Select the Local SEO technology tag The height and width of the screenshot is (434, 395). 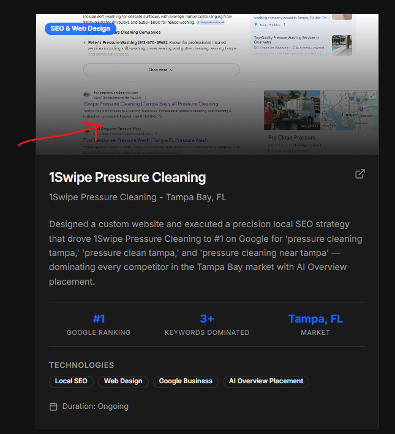click(71, 381)
